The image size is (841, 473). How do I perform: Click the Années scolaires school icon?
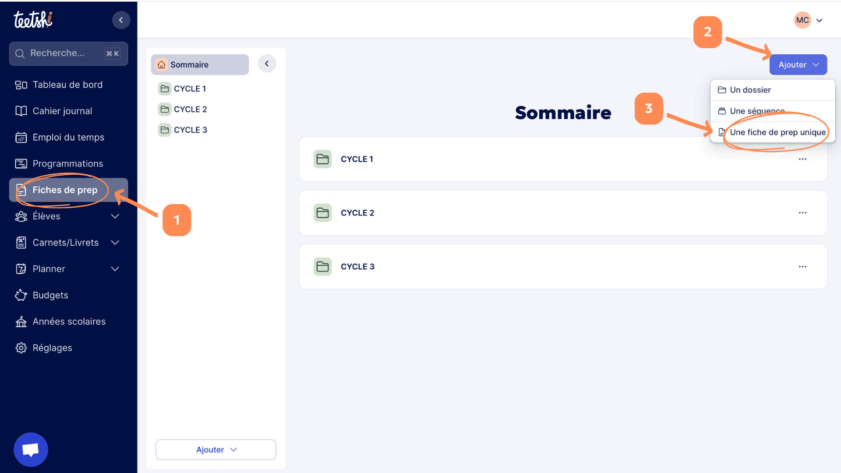(21, 322)
